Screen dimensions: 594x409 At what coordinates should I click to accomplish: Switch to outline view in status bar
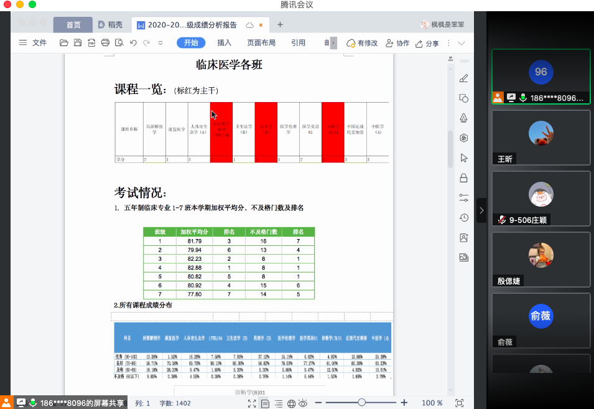click(279, 403)
